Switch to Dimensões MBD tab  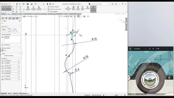click(x=27, y=14)
